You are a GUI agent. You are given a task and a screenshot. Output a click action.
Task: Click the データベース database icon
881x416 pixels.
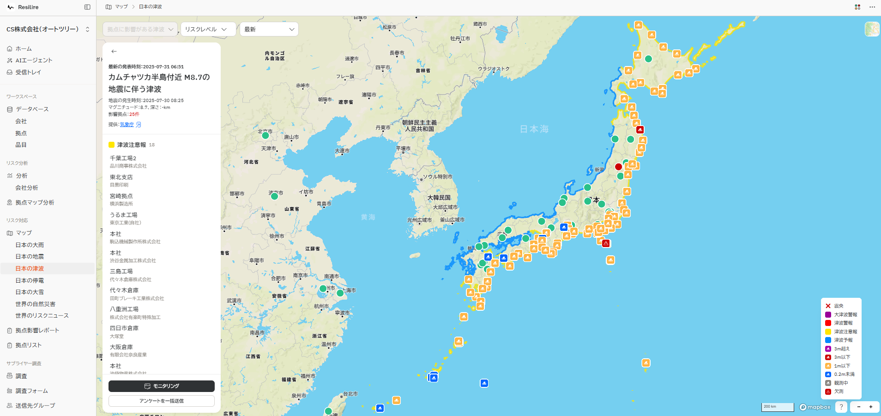coord(10,109)
